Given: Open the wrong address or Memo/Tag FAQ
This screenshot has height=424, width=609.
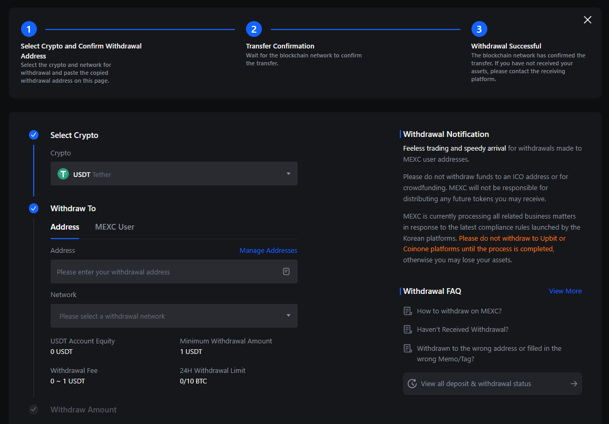Looking at the screenshot, I should pos(489,354).
